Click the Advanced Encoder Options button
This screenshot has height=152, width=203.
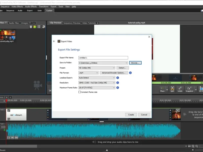113,73
